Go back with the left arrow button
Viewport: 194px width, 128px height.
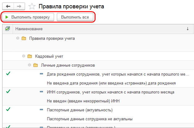(x=8, y=6)
